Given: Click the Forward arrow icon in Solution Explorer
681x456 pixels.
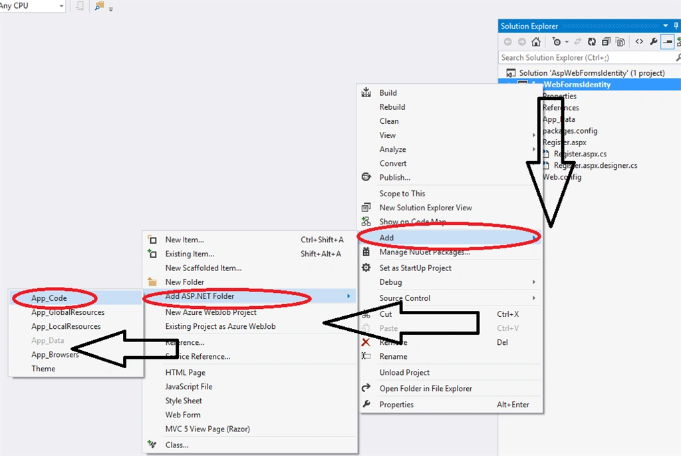Looking at the screenshot, I should pyautogui.click(x=521, y=42).
